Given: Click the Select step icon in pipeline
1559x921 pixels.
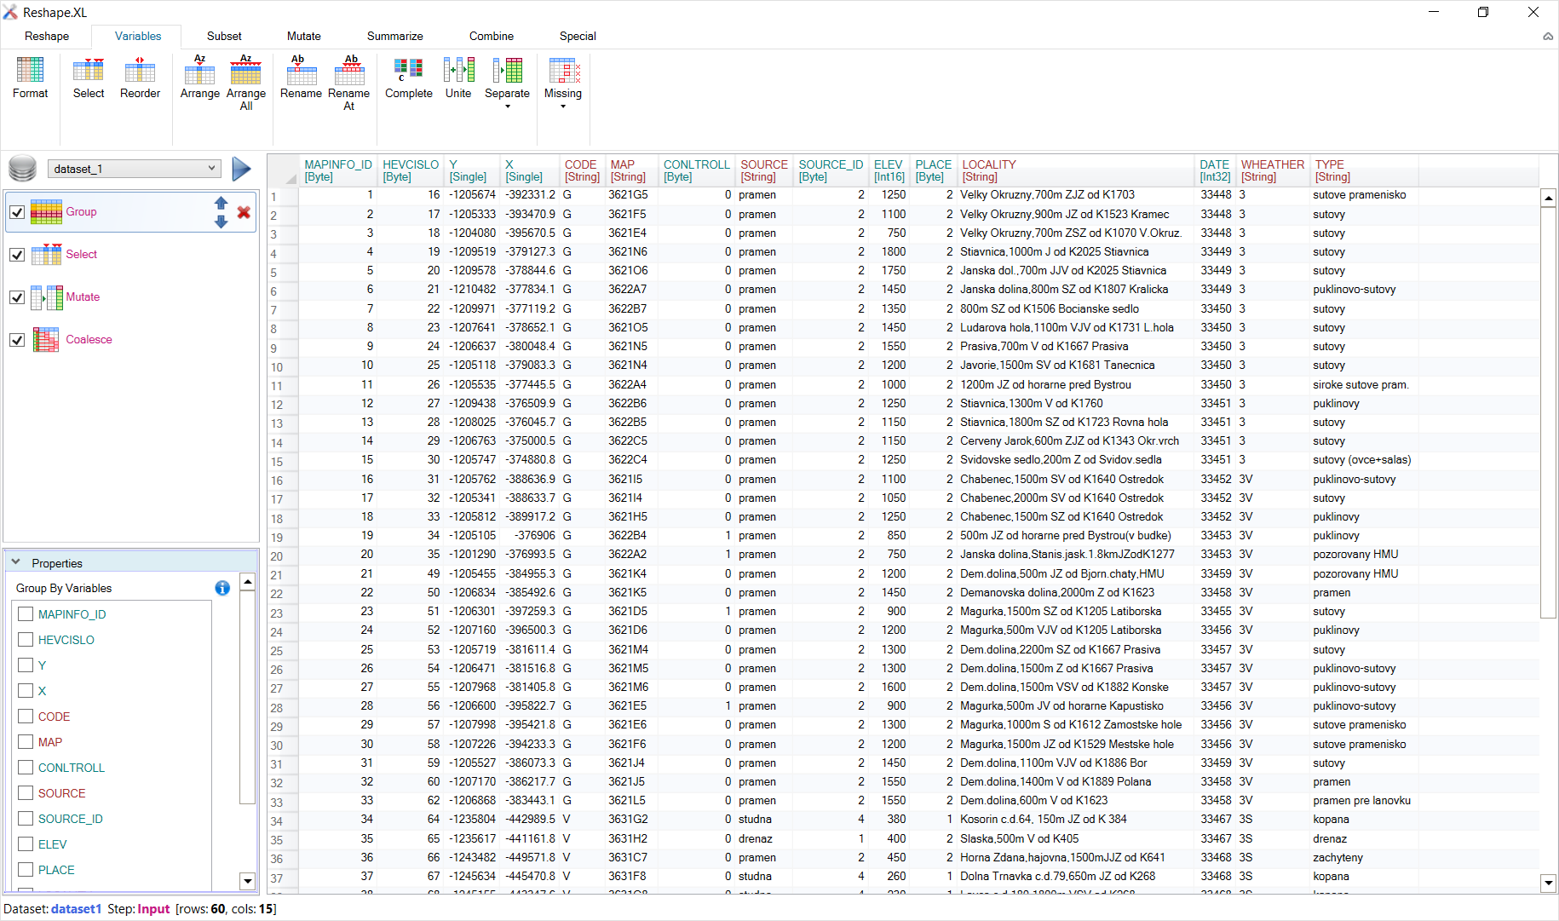Looking at the screenshot, I should (46, 255).
